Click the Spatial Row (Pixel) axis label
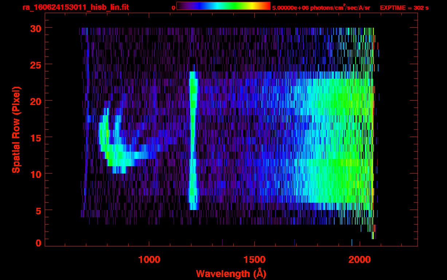The width and height of the screenshot is (447, 280). [x=16, y=130]
